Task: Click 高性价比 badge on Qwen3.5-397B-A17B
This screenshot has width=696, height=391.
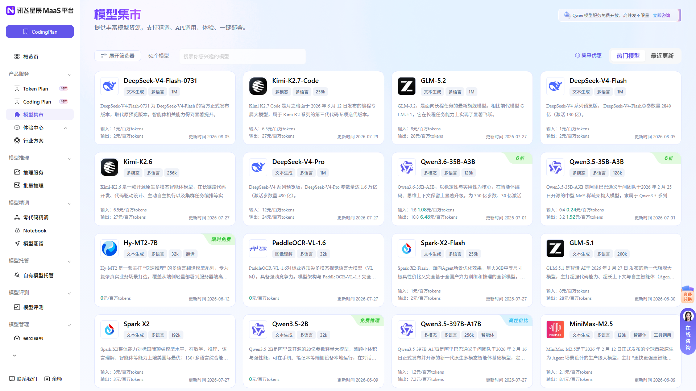Action: [x=518, y=320]
